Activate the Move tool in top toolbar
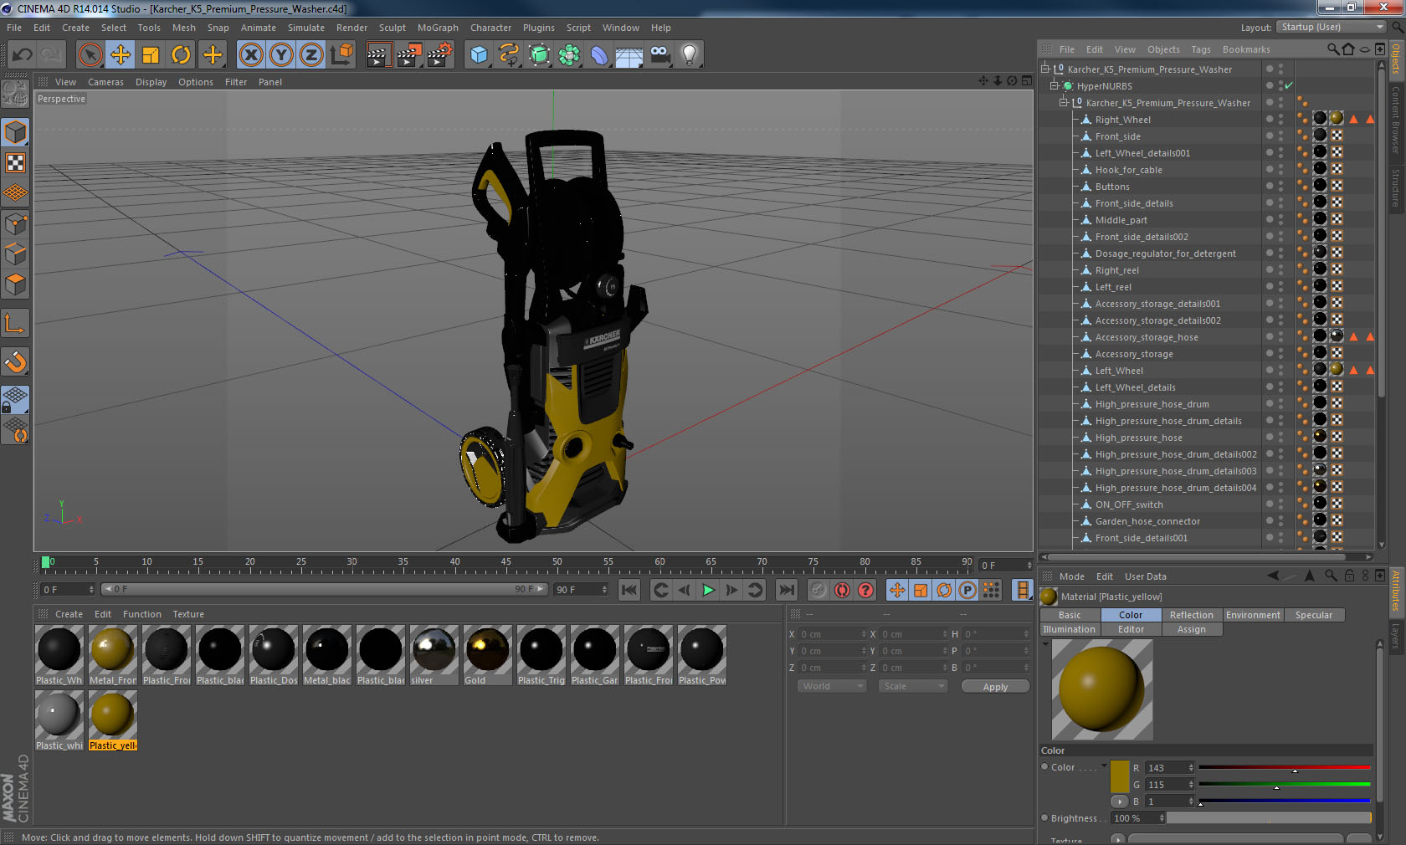This screenshot has width=1406, height=845. pos(121,55)
